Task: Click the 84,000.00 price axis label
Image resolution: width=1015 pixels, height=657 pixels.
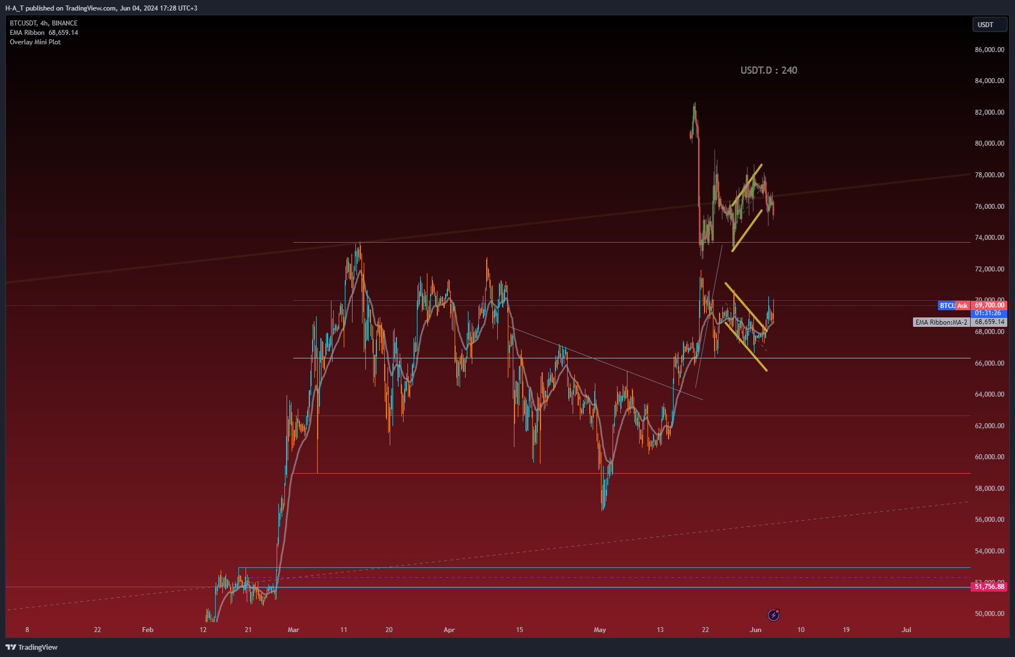Action: [x=990, y=81]
